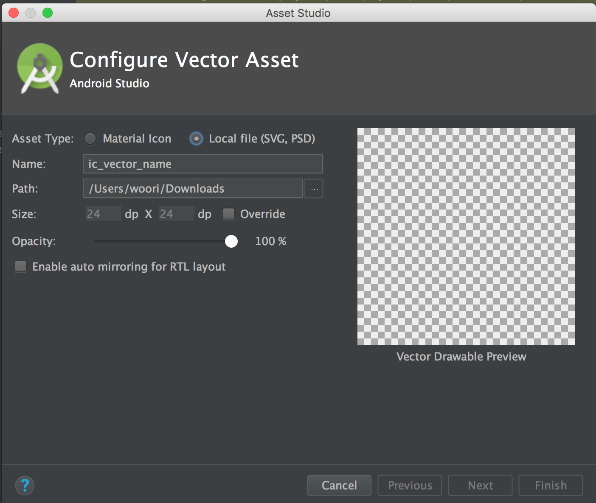This screenshot has width=596, height=503.
Task: Cancel the Asset Studio dialog
Action: [x=339, y=485]
